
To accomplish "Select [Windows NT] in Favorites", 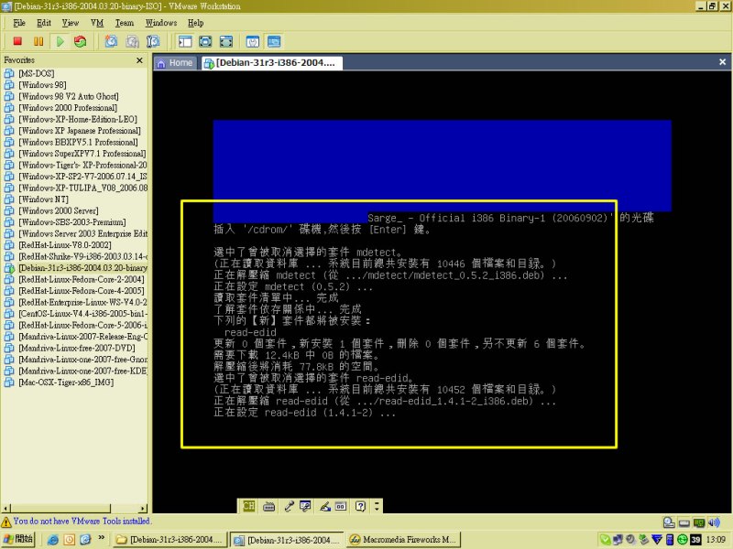I will [43, 199].
